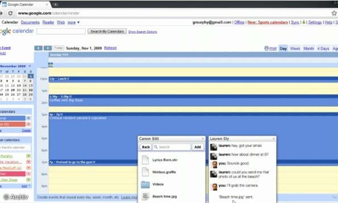
Task: Open the Videos folder
Action: coord(158,184)
